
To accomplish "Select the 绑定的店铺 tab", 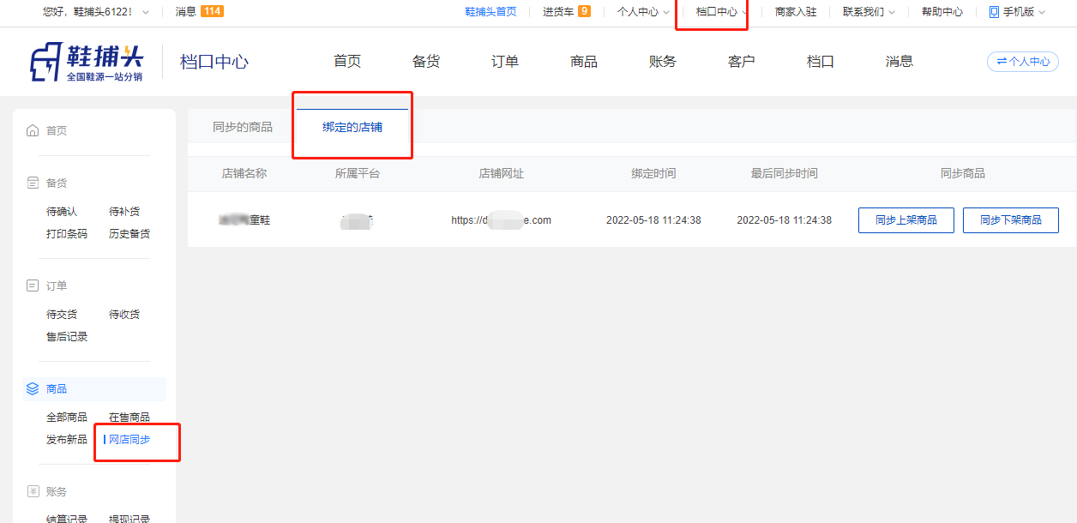I will pyautogui.click(x=352, y=127).
